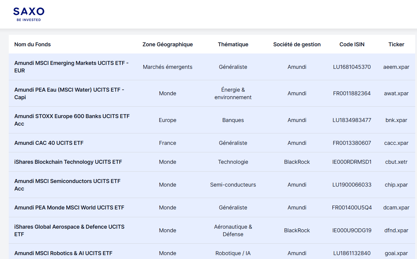Click 'Monde' in the Semiconductors row
Image resolution: width=417 pixels, height=259 pixels.
168,185
